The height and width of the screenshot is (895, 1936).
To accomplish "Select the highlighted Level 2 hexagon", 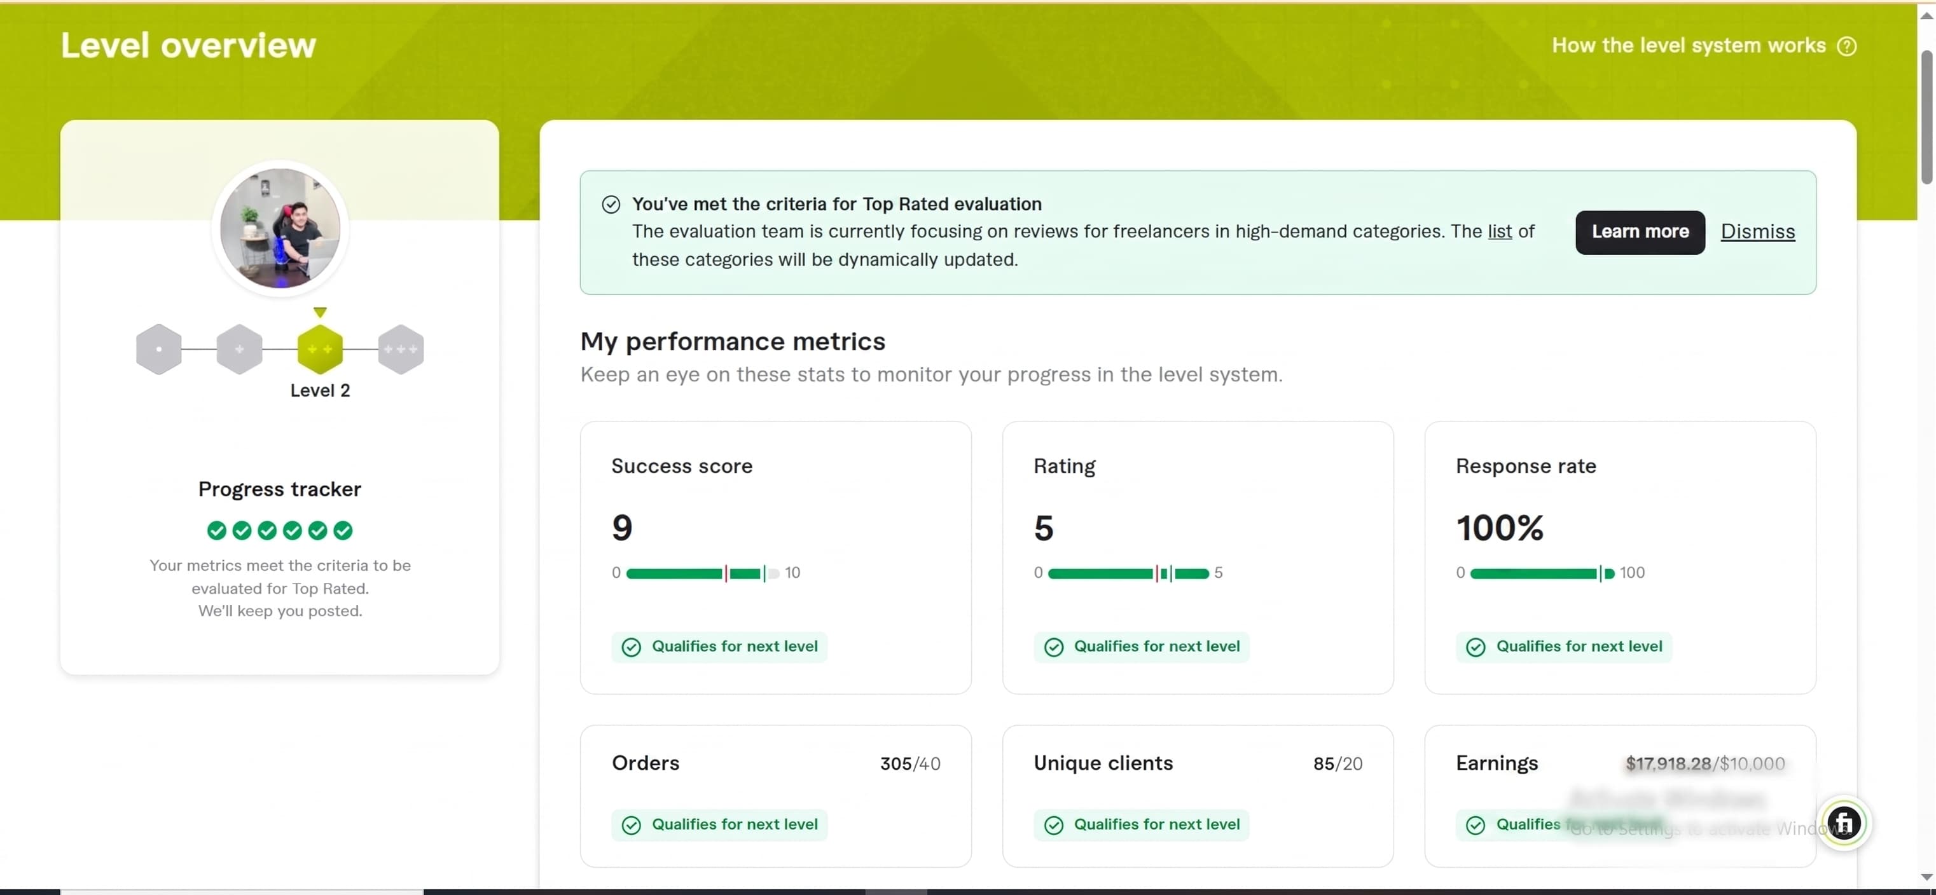I will (x=320, y=349).
